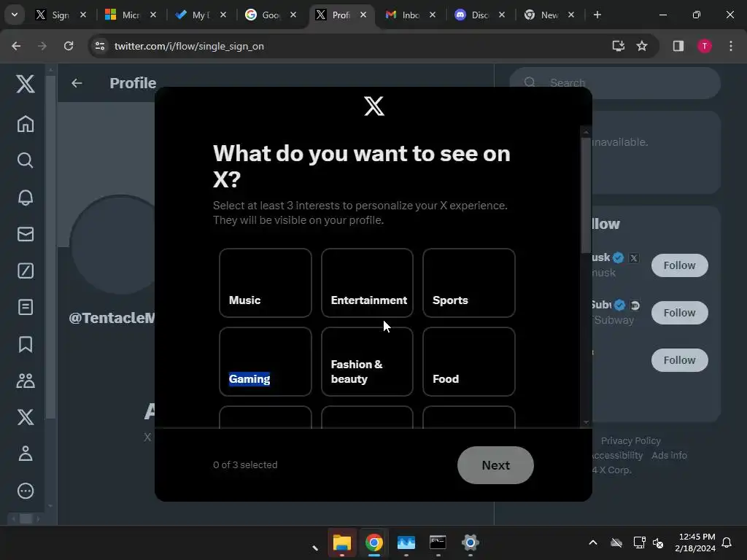Click the X logo in dialog
Screen dimensions: 747x560
[374, 106]
